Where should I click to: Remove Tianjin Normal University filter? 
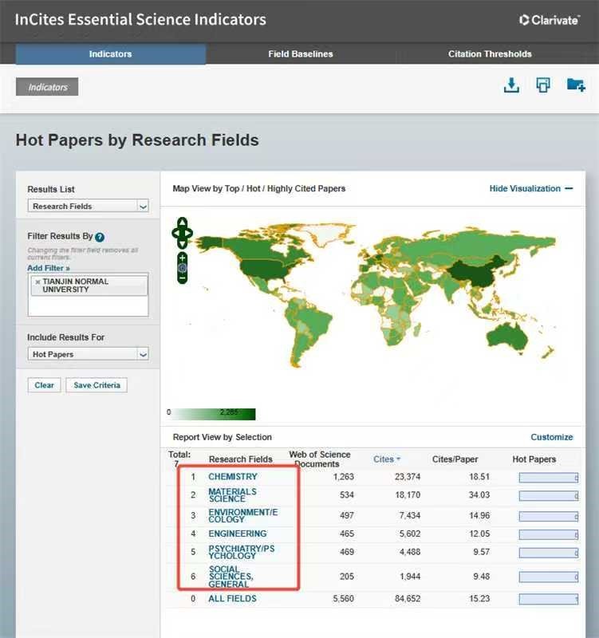coord(37,282)
